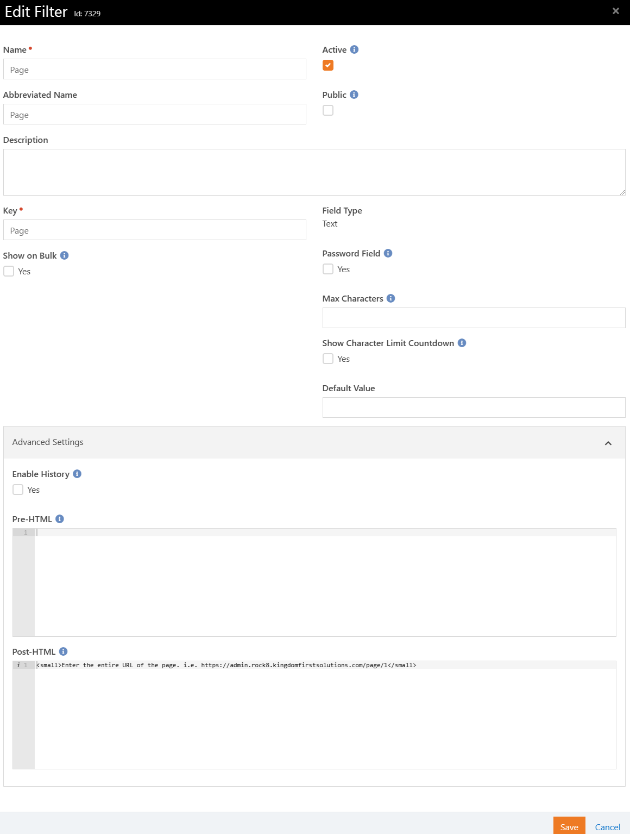
Task: Focus the Name input field
Action: 155,69
